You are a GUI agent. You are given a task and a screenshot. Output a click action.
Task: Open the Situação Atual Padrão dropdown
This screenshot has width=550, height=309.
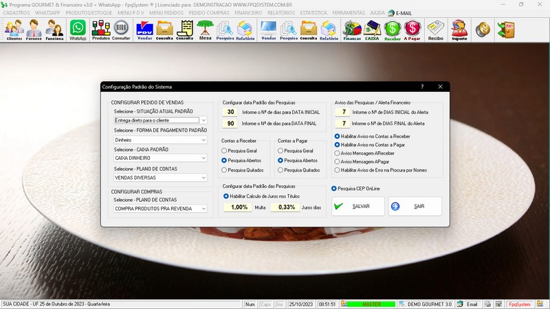[203, 120]
